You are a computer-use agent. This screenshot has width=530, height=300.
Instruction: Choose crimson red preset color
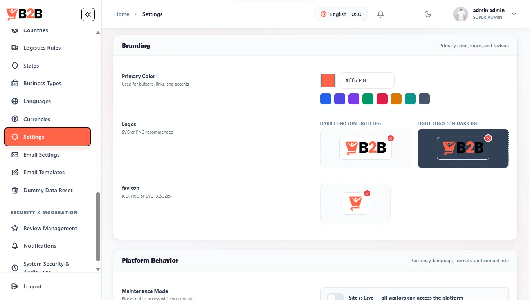point(382,99)
